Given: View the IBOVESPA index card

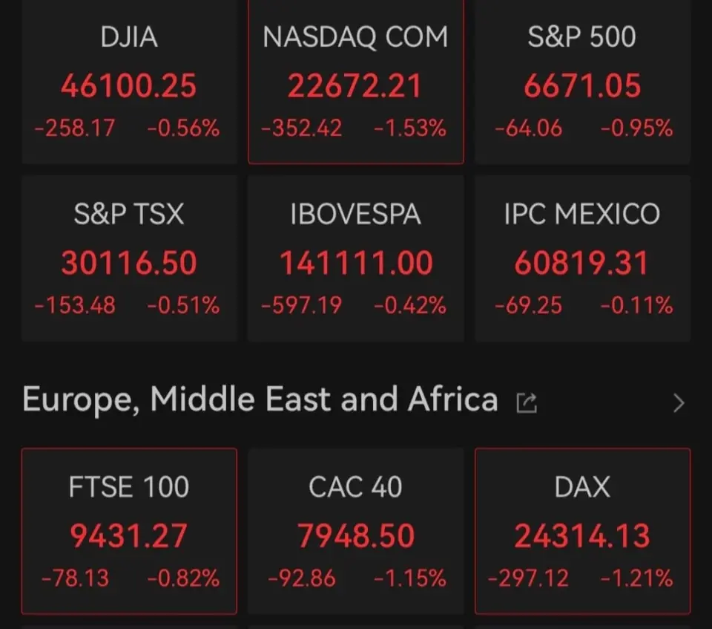Looking at the screenshot, I should [355, 258].
